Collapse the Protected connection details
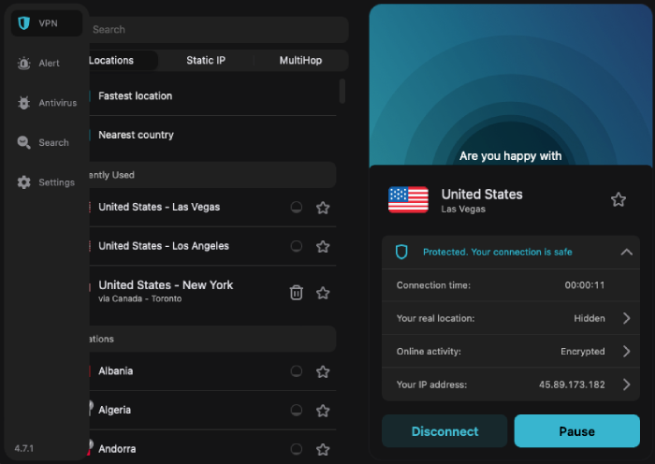This screenshot has width=655, height=464. click(x=626, y=252)
